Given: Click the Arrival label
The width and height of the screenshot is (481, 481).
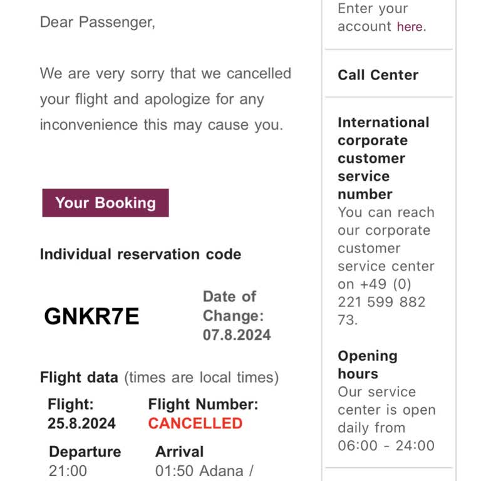Looking at the screenshot, I should click(180, 452).
